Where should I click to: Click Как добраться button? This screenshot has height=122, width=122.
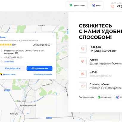12,68
